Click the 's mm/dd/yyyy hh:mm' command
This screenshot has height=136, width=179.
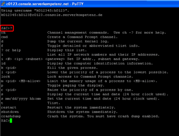[x=21, y=99]
